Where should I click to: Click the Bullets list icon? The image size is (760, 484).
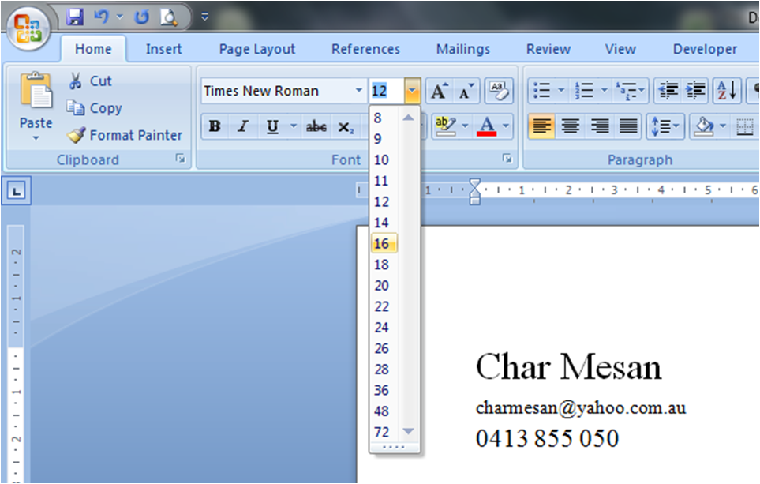click(x=541, y=91)
